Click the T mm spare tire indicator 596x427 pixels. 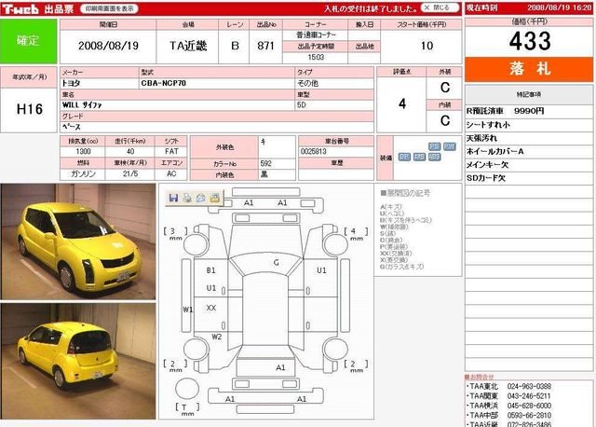pyautogui.click(x=187, y=409)
